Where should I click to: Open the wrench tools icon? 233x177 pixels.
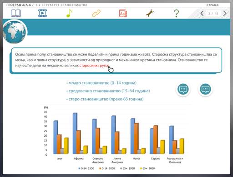point(150,13)
